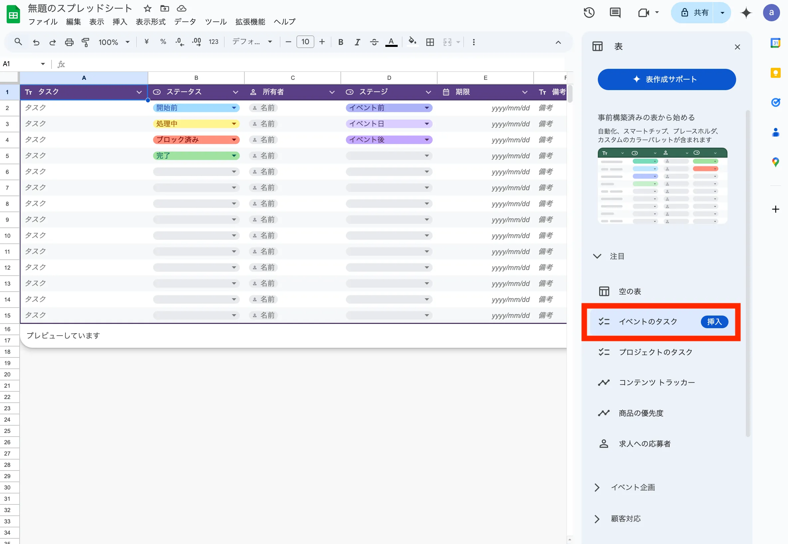Image resolution: width=788 pixels, height=544 pixels.
Task: Open the Google Sheets home icon
Action: click(x=13, y=15)
